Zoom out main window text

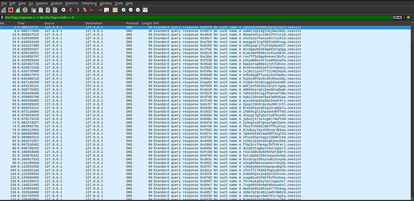[x=131, y=10]
